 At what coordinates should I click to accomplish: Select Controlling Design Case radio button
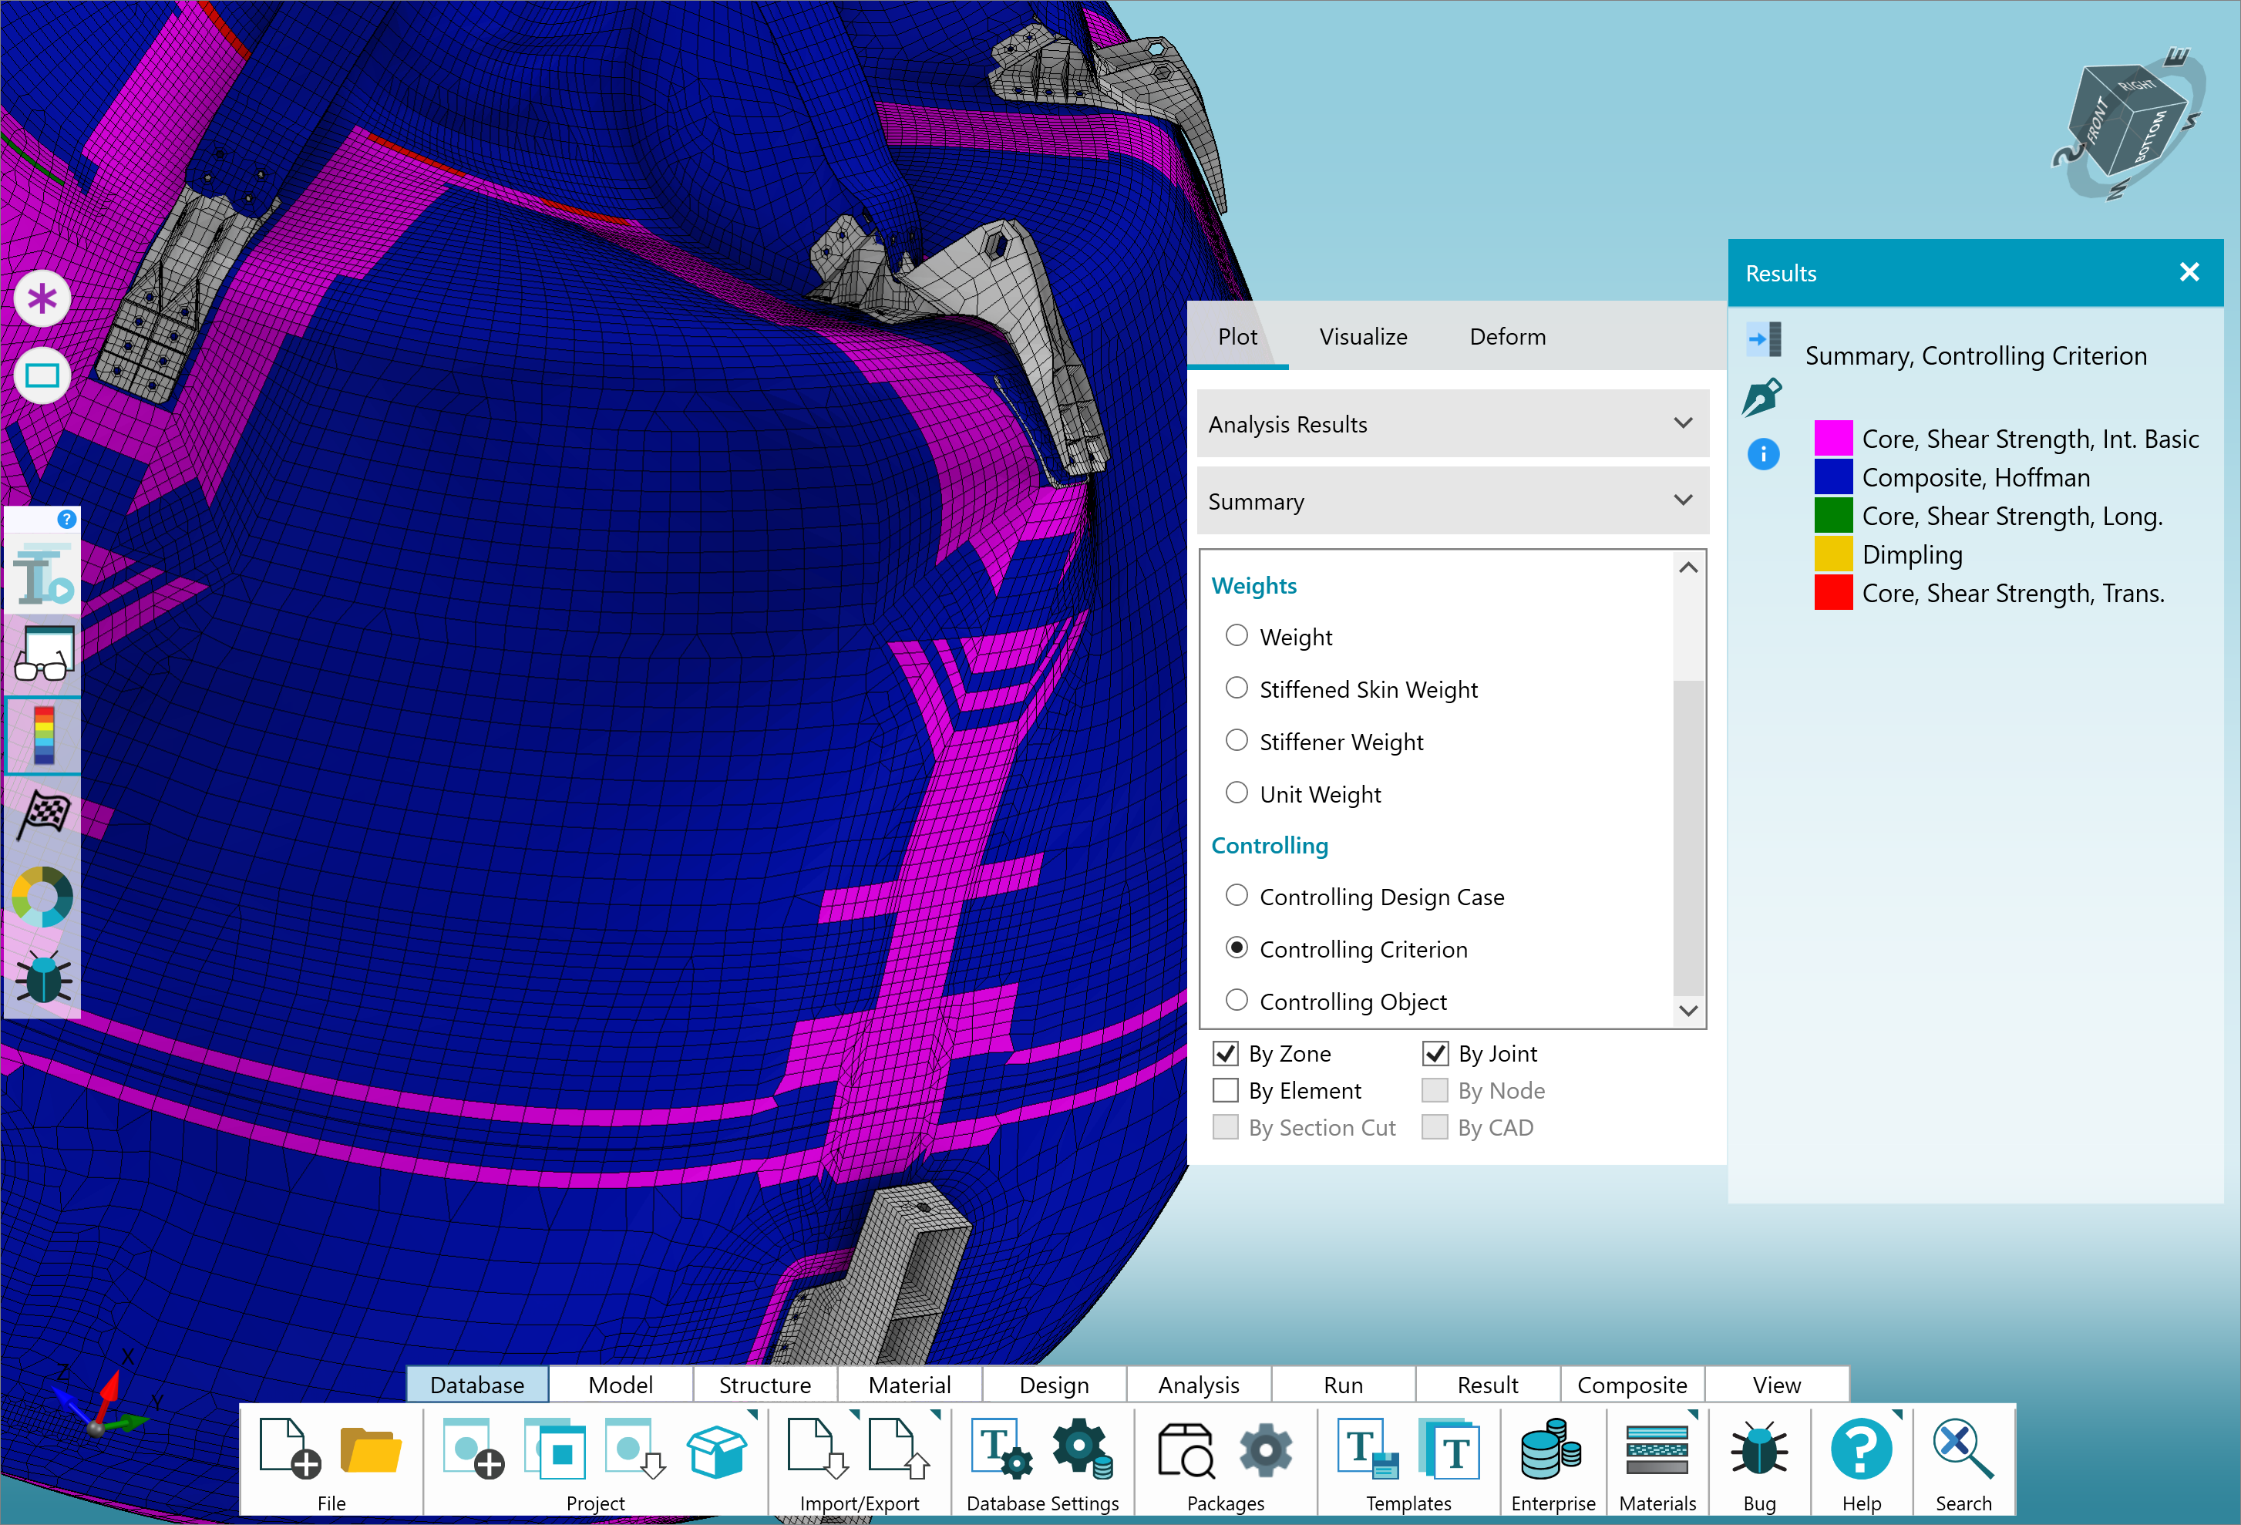tap(1237, 895)
